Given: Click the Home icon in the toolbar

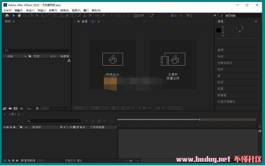Looking at the screenshot, I should (7, 16).
